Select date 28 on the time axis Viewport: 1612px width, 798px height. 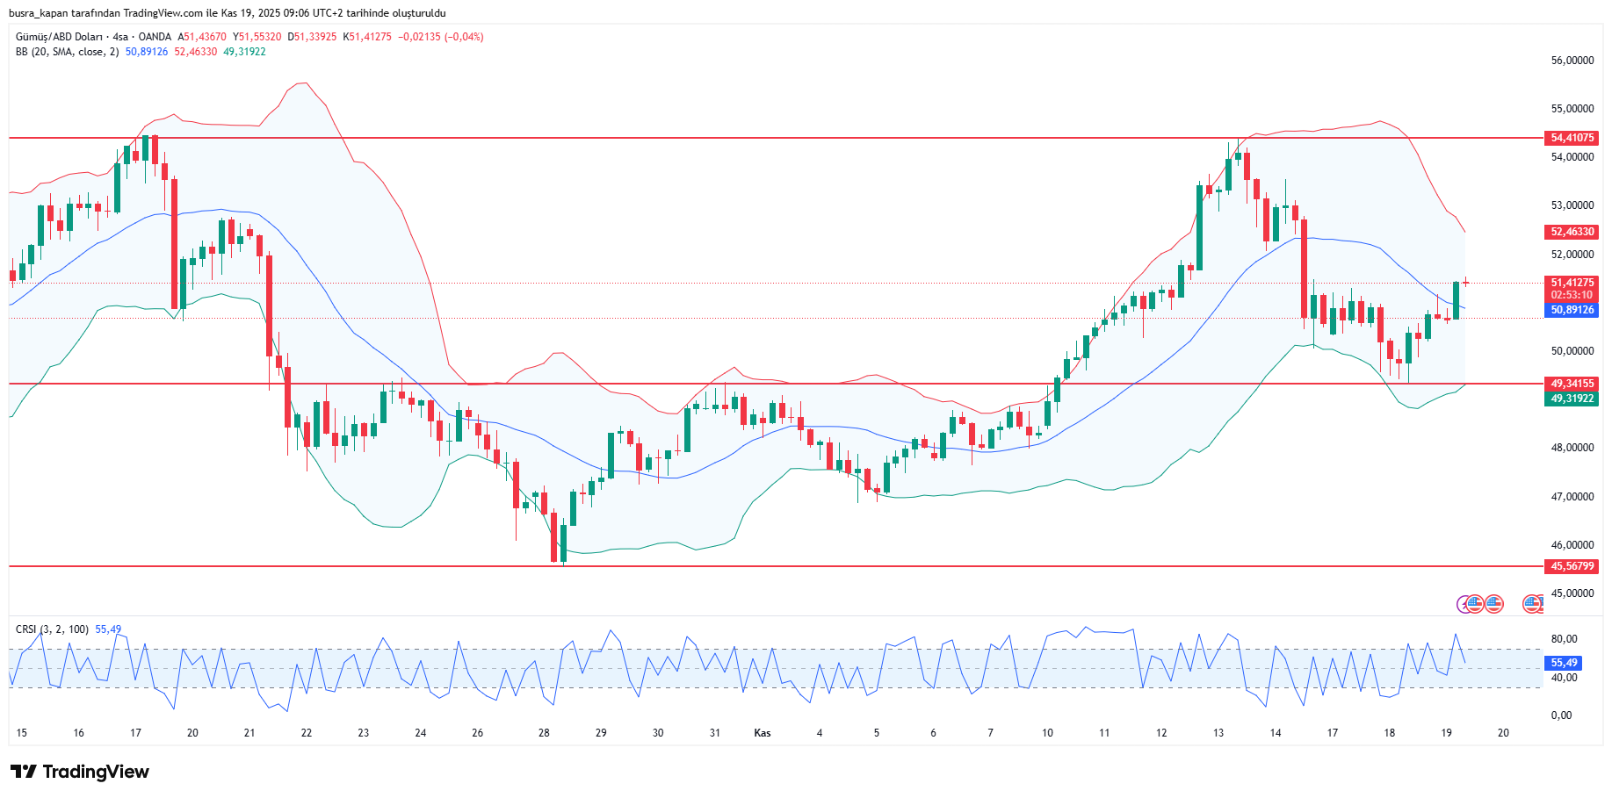(544, 733)
